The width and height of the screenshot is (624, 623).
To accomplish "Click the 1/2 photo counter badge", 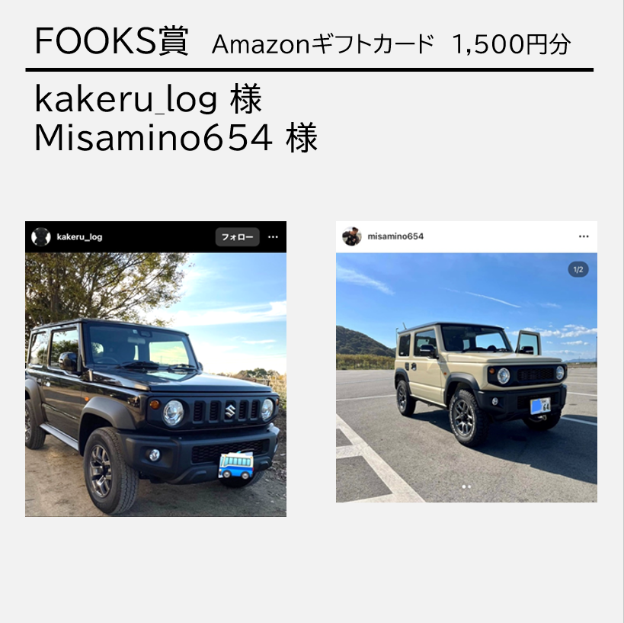I will point(578,270).
